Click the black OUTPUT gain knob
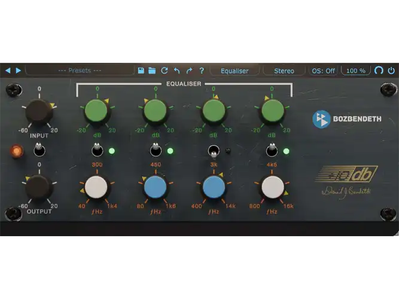The image size is (399, 299). [x=39, y=188]
